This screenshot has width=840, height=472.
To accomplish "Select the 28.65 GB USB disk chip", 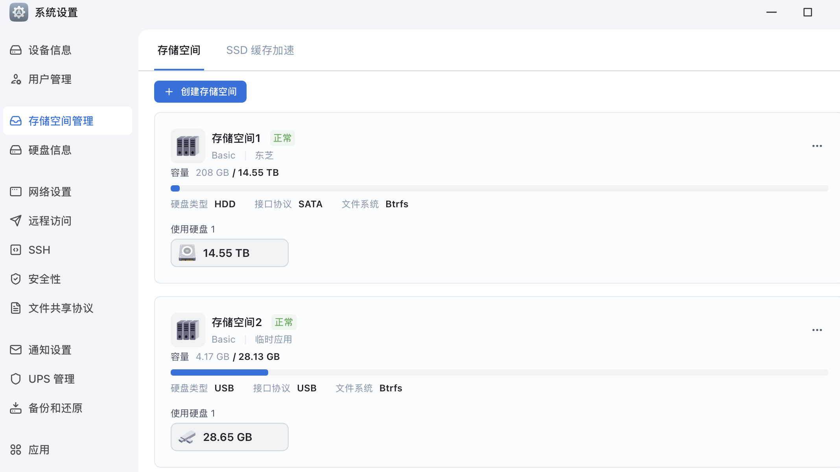I will click(x=230, y=437).
